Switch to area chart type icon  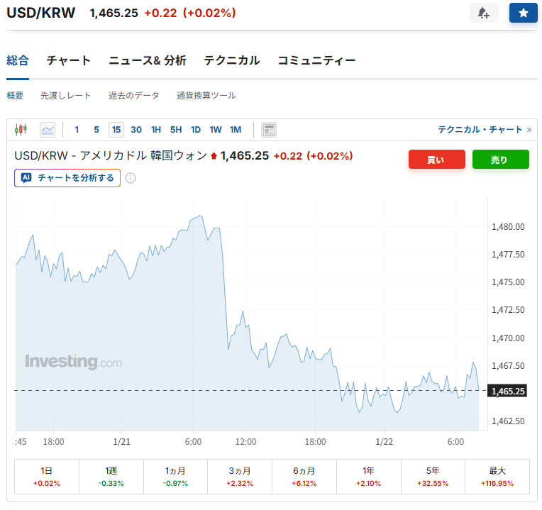tap(48, 129)
